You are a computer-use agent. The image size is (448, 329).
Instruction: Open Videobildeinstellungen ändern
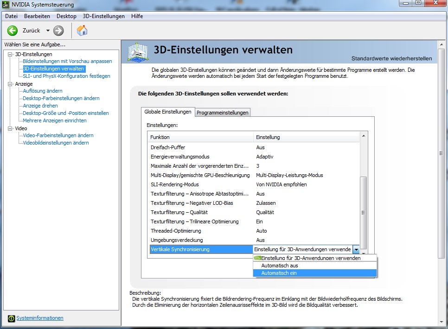pyautogui.click(x=56, y=143)
